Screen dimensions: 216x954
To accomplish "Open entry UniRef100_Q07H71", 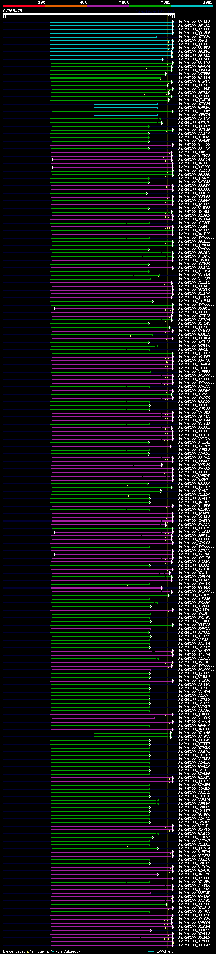I will [194, 480].
